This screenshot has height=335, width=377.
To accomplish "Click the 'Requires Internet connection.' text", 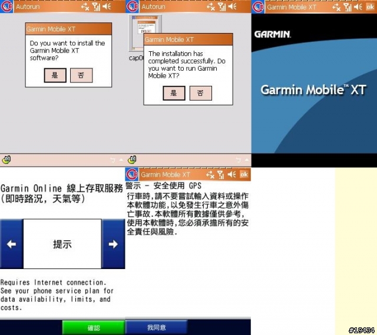I will (53, 283).
